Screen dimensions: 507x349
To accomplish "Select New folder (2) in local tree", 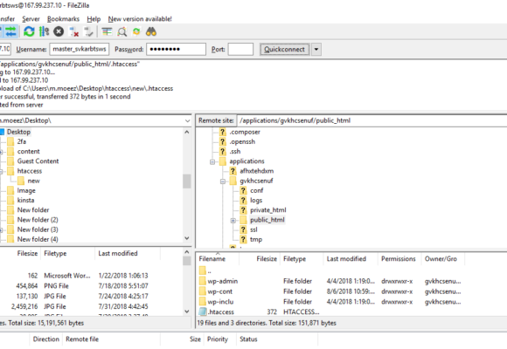I will 38,220.
